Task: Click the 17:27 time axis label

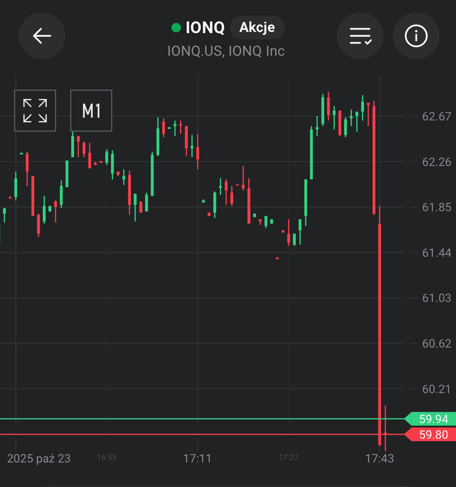Action: [288, 457]
